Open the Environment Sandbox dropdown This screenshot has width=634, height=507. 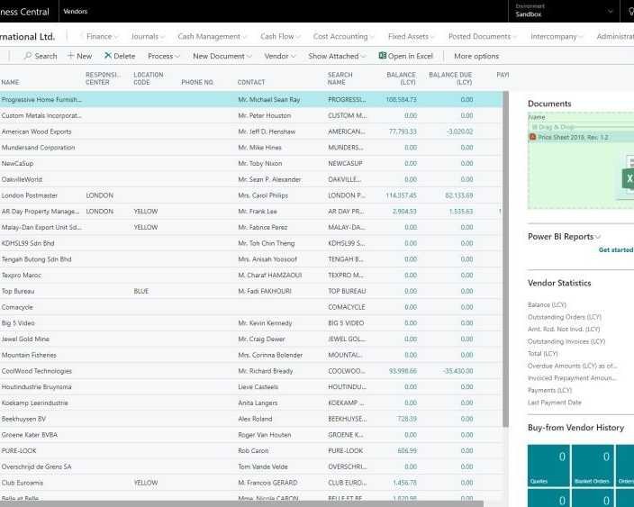coord(564,11)
